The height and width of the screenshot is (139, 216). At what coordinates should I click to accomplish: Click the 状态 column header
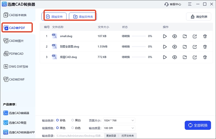coord(125,27)
